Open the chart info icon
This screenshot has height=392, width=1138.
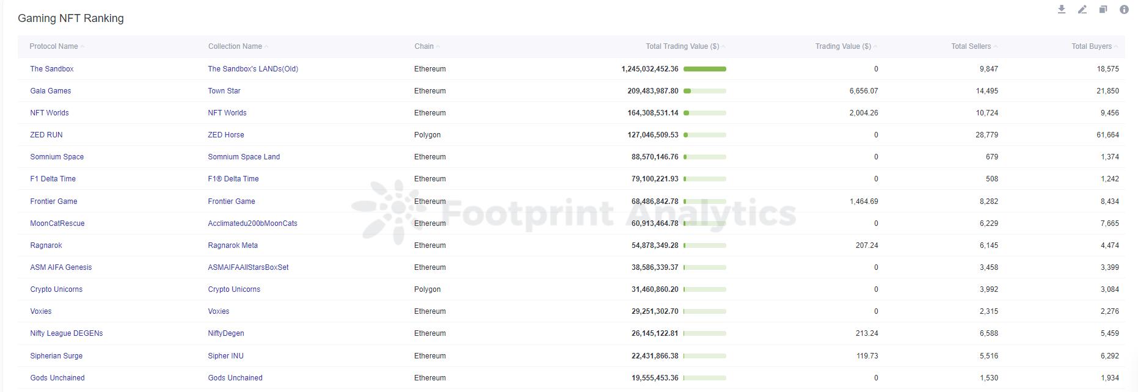click(x=1124, y=9)
